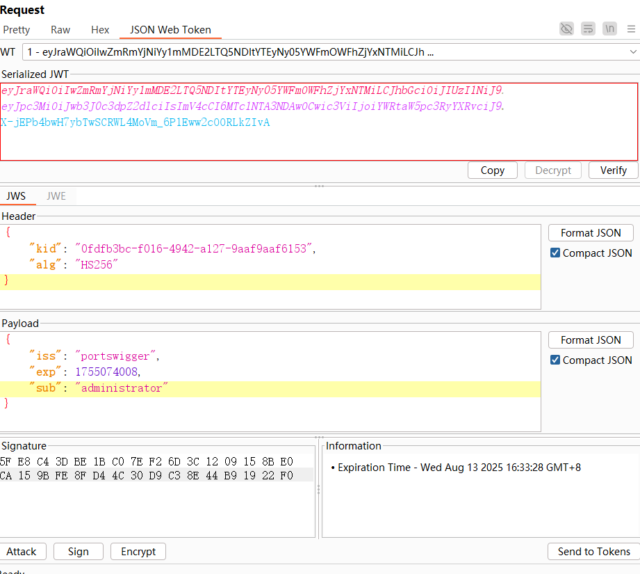Send the JWT to Tokens

tap(594, 552)
